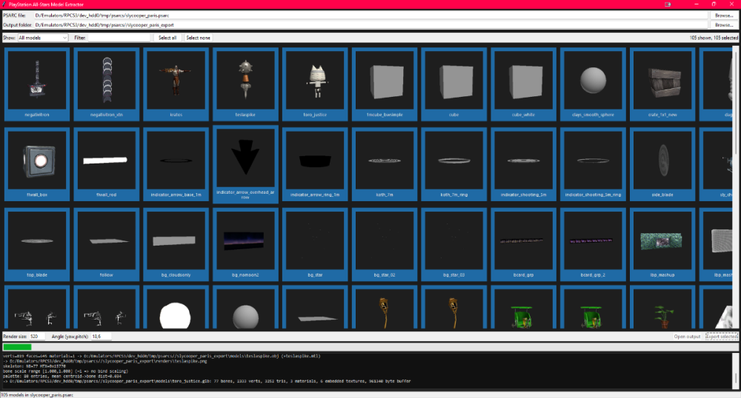This screenshot has width=741, height=398.
Task: Open the Show models dropdown
Action: click(43, 38)
